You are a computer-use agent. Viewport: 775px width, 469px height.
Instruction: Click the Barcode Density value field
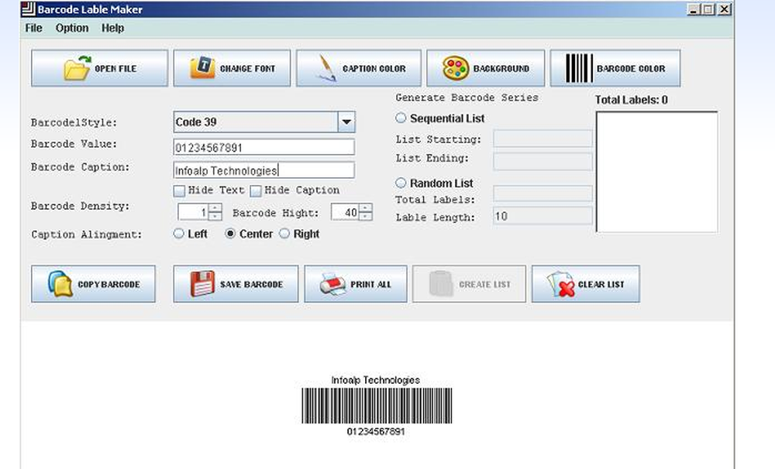[x=193, y=212]
